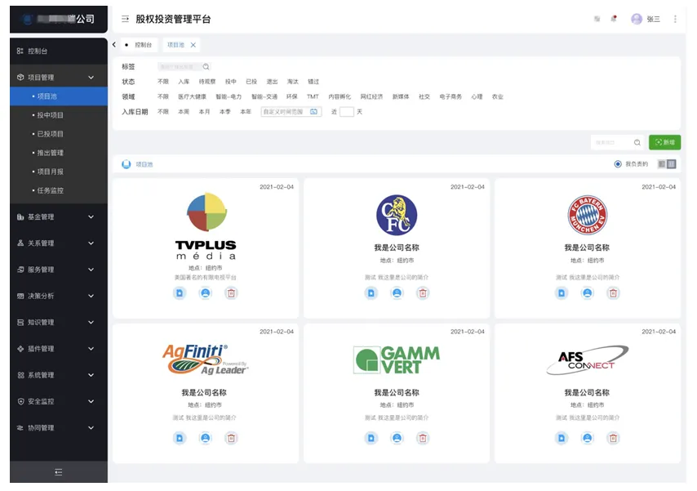Click the header icon left of the bell
This screenshot has height=491, width=697.
pyautogui.click(x=597, y=19)
